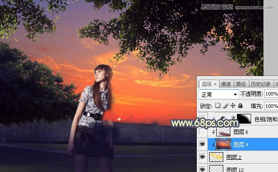Select layer name 图层 2
This screenshot has width=278, height=172.
click(x=234, y=157)
